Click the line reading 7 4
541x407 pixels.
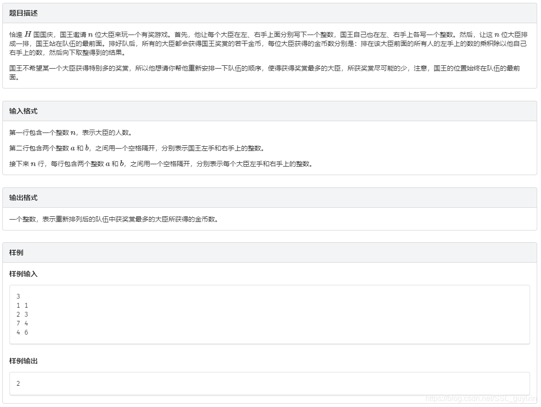click(22, 324)
